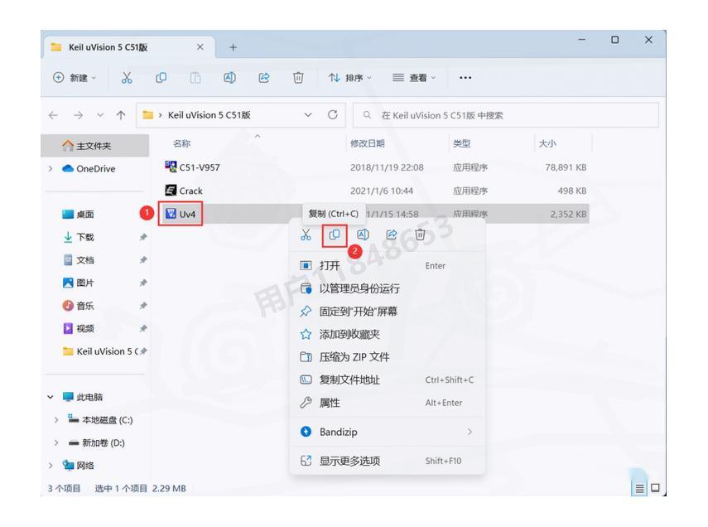Choose 打开 from the context menu

388,266
